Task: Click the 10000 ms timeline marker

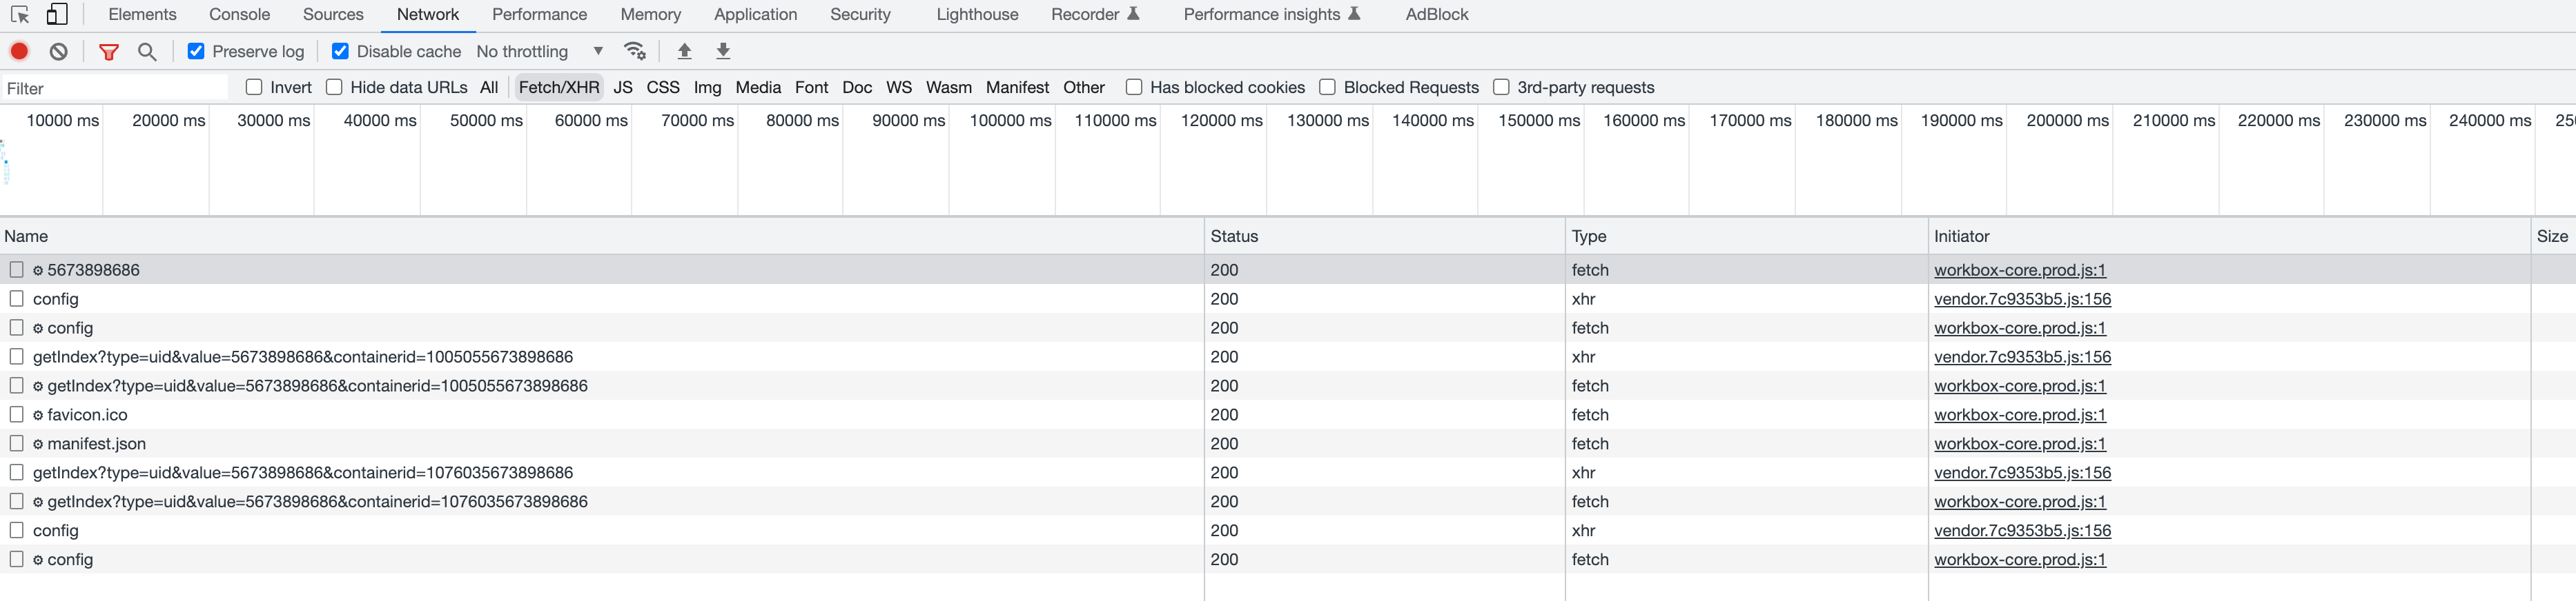Action: pyautogui.click(x=62, y=120)
